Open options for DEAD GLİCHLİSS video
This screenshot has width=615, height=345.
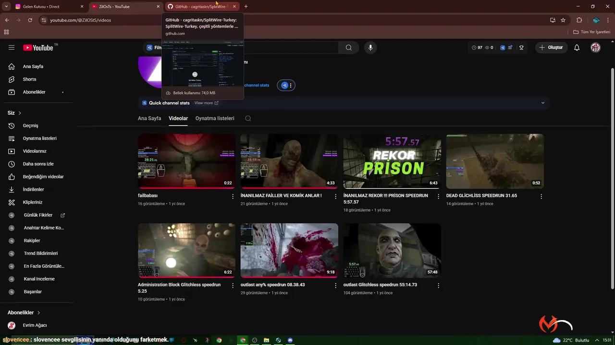(x=541, y=196)
